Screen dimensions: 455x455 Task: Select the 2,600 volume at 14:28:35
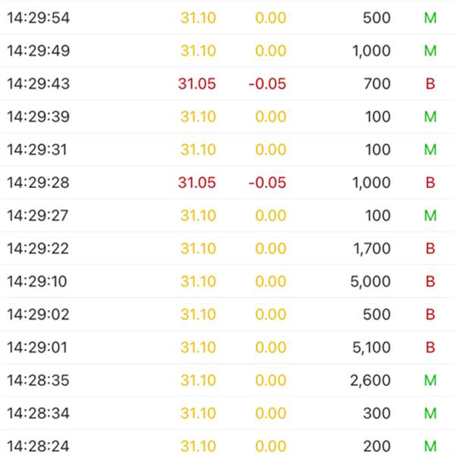tap(371, 381)
